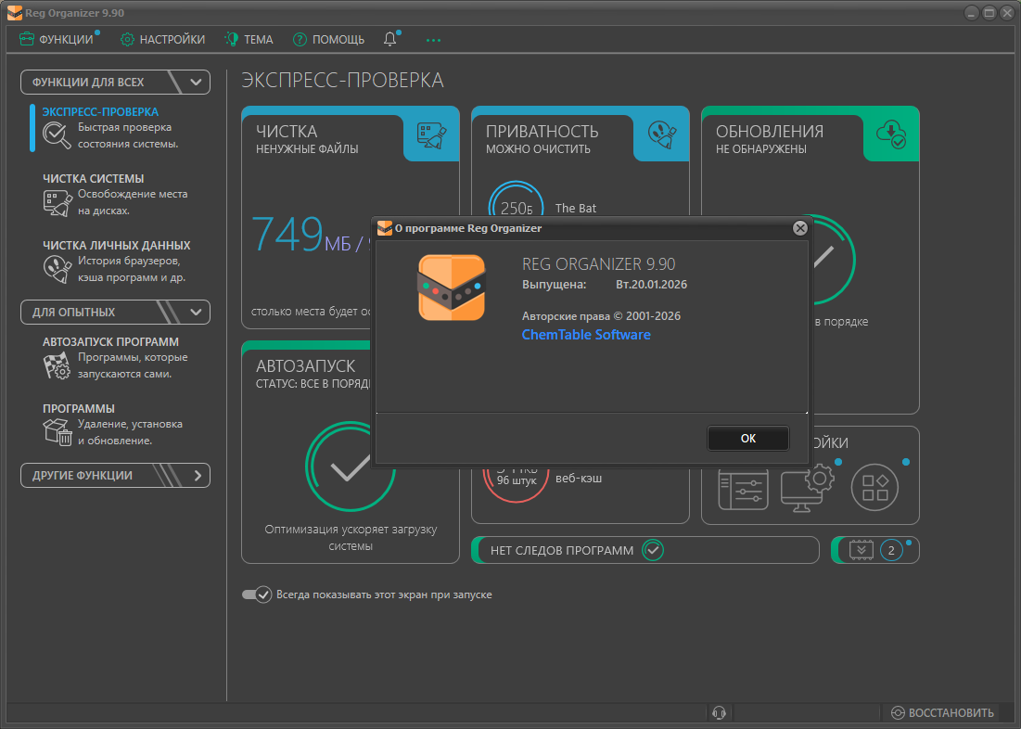Collapse the 'Для опытных' section

[196, 313]
